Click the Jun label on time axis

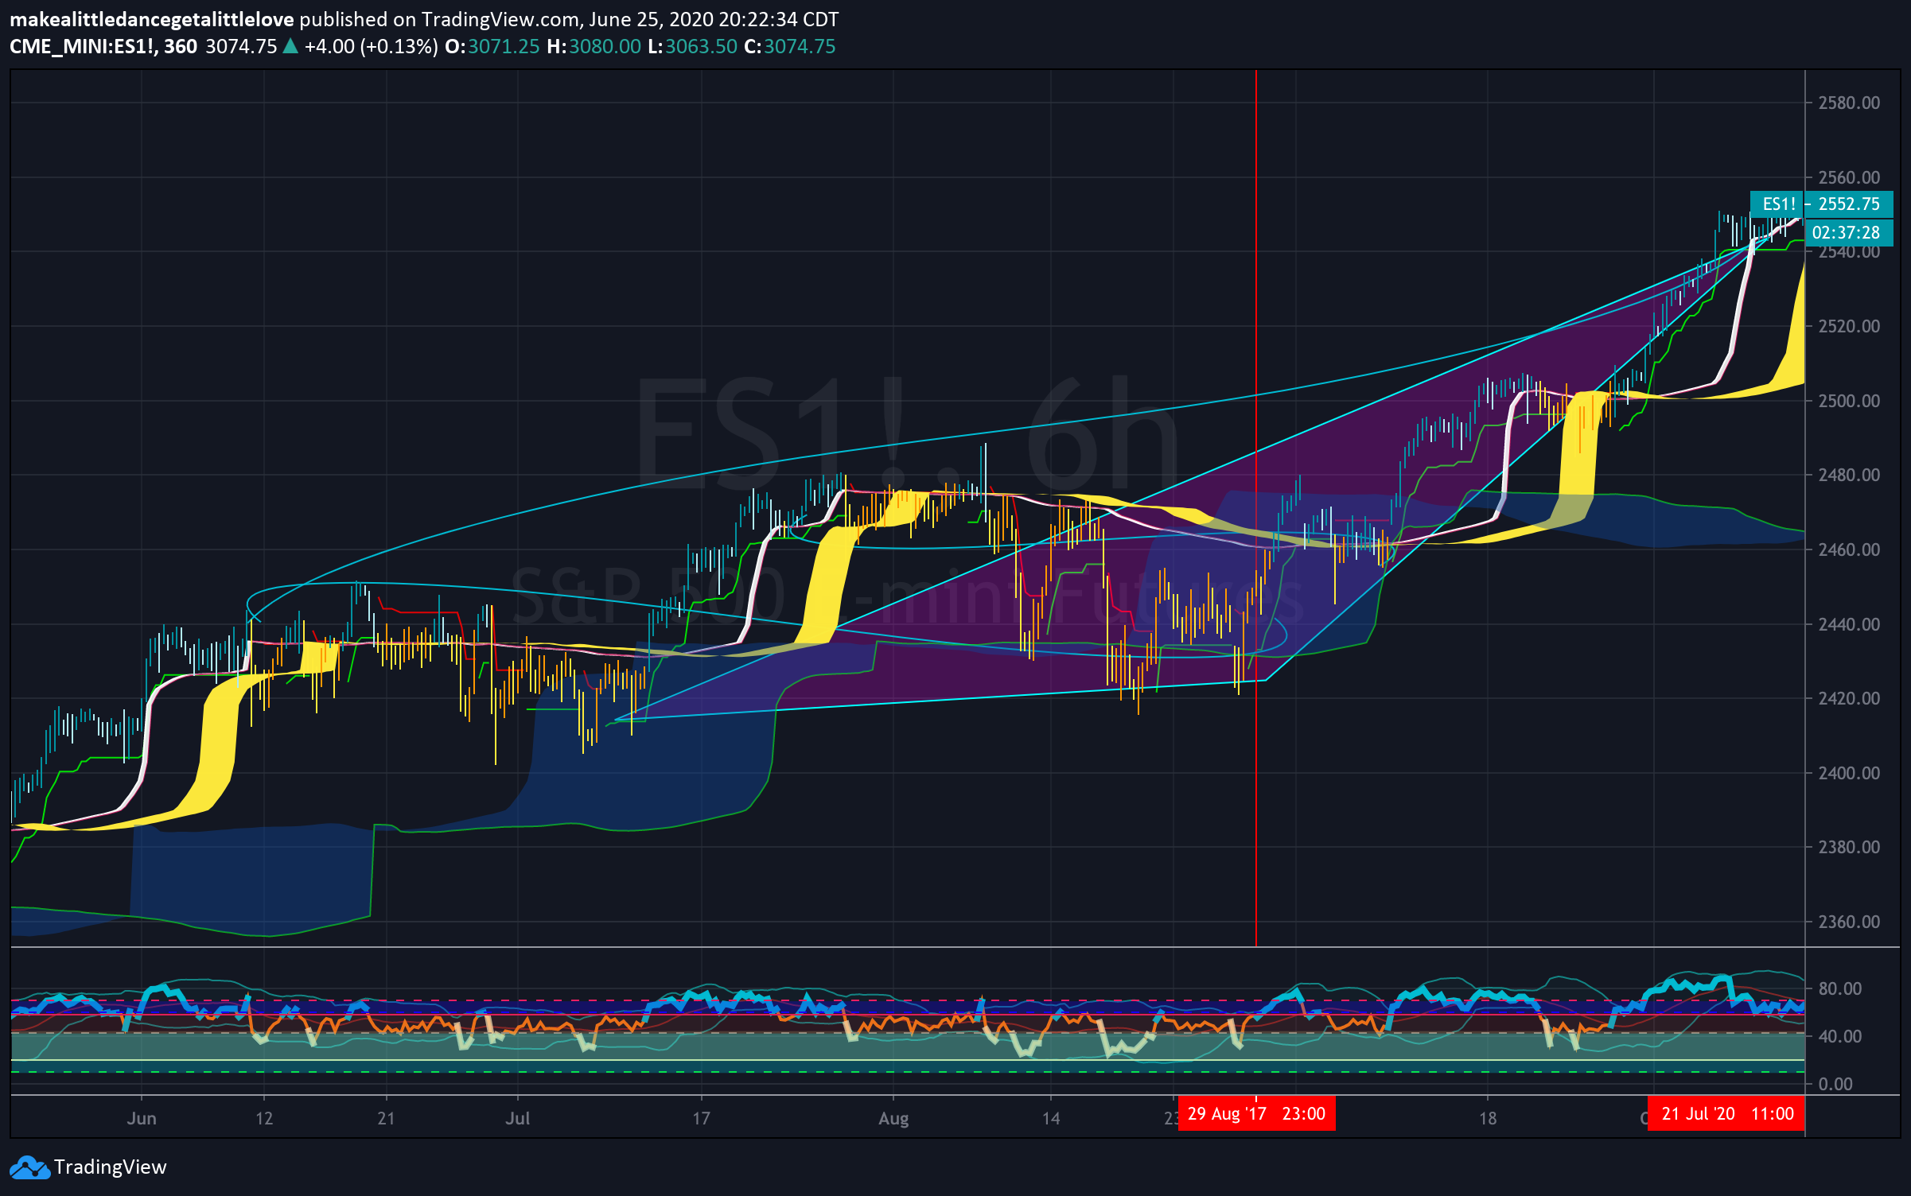(142, 1118)
